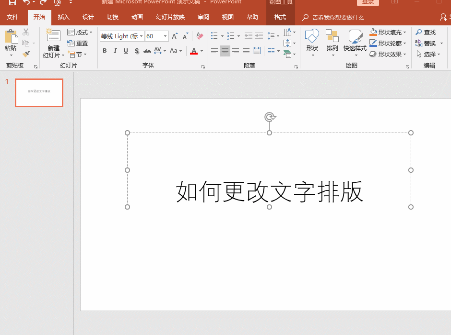Select the Cut (剪切) scissors icon
This screenshot has width=451, height=335.
26,32
